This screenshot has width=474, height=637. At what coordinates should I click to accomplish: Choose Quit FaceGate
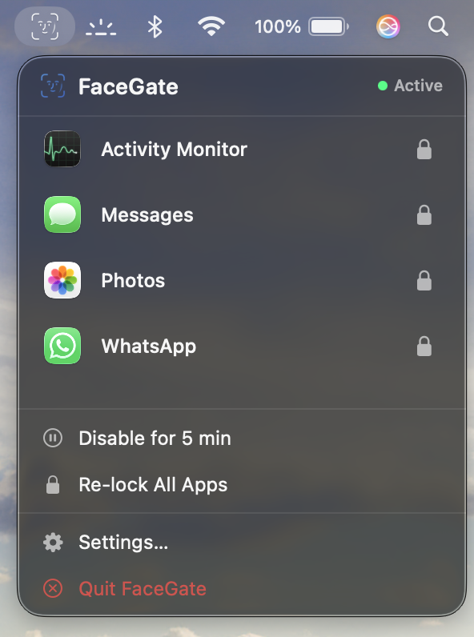tap(242, 589)
